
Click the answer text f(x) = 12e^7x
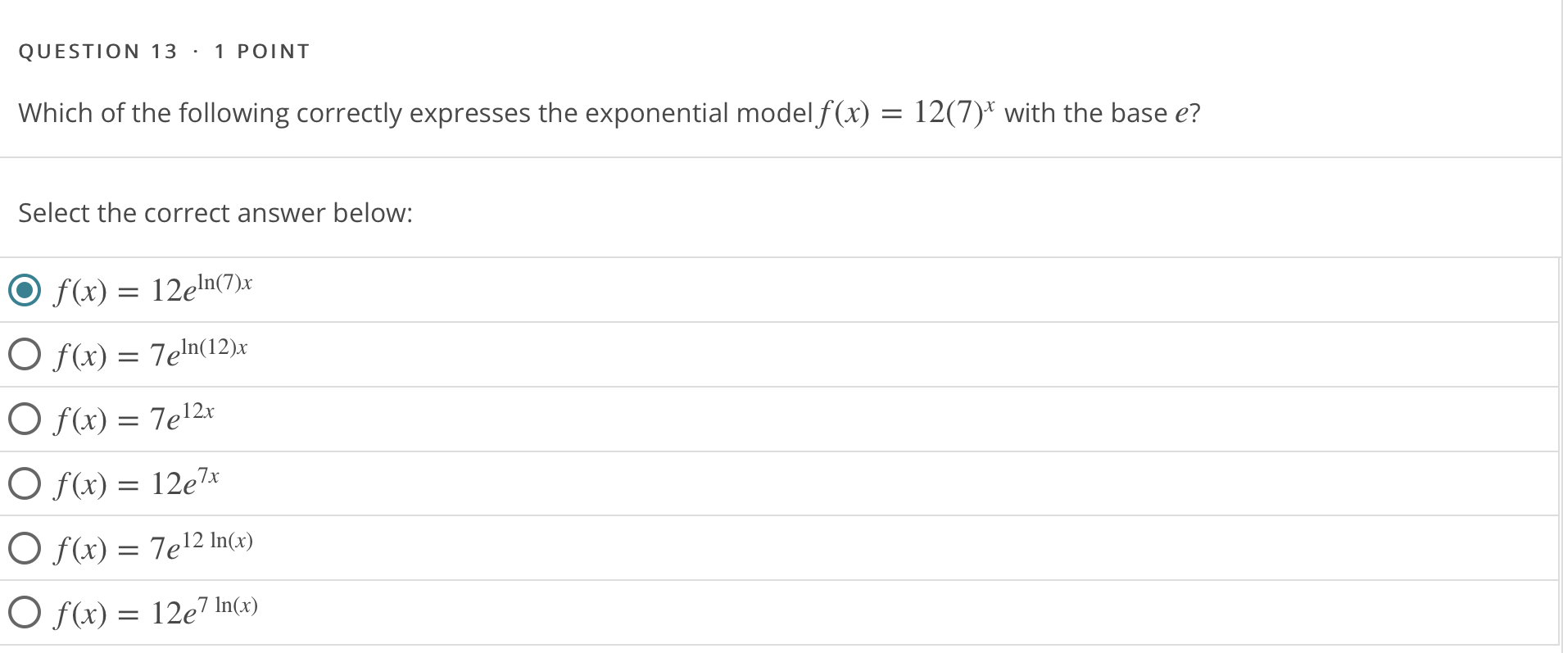click(x=137, y=483)
